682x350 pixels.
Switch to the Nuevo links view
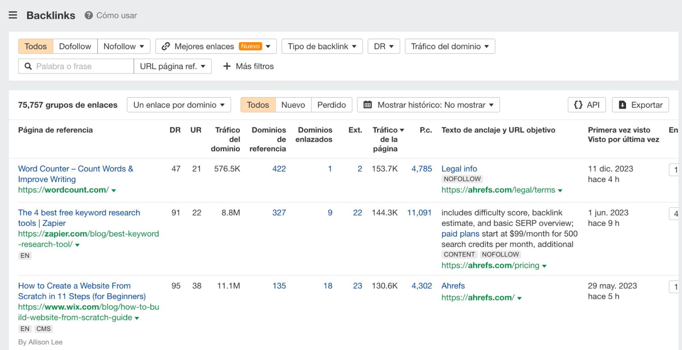click(292, 105)
